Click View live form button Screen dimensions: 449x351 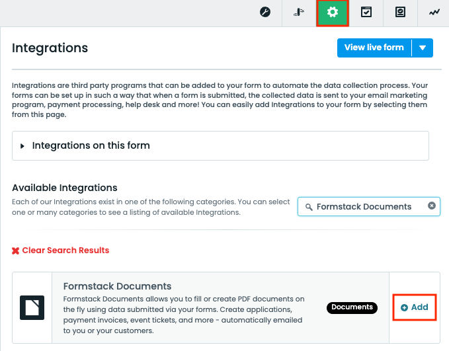[374, 48]
